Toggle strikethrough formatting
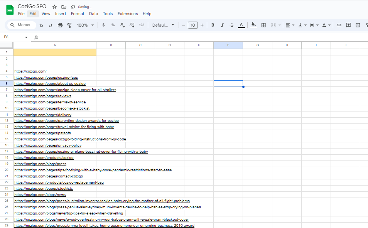This screenshot has height=228, width=368. point(231,25)
